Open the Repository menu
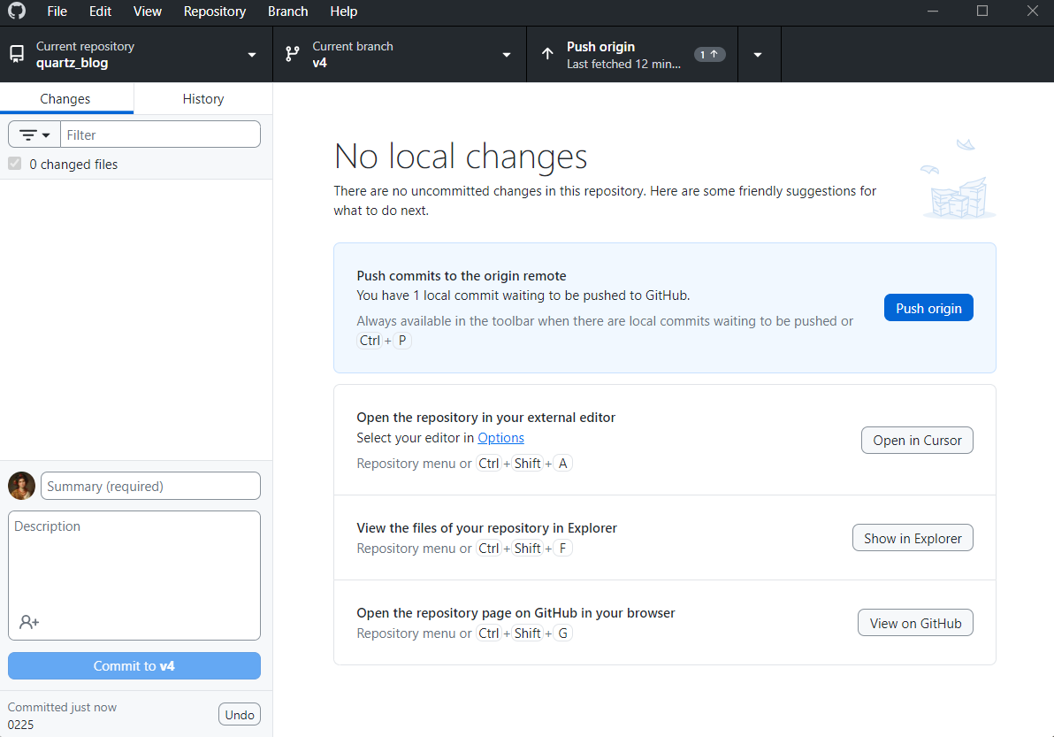This screenshot has height=737, width=1054. click(x=215, y=12)
